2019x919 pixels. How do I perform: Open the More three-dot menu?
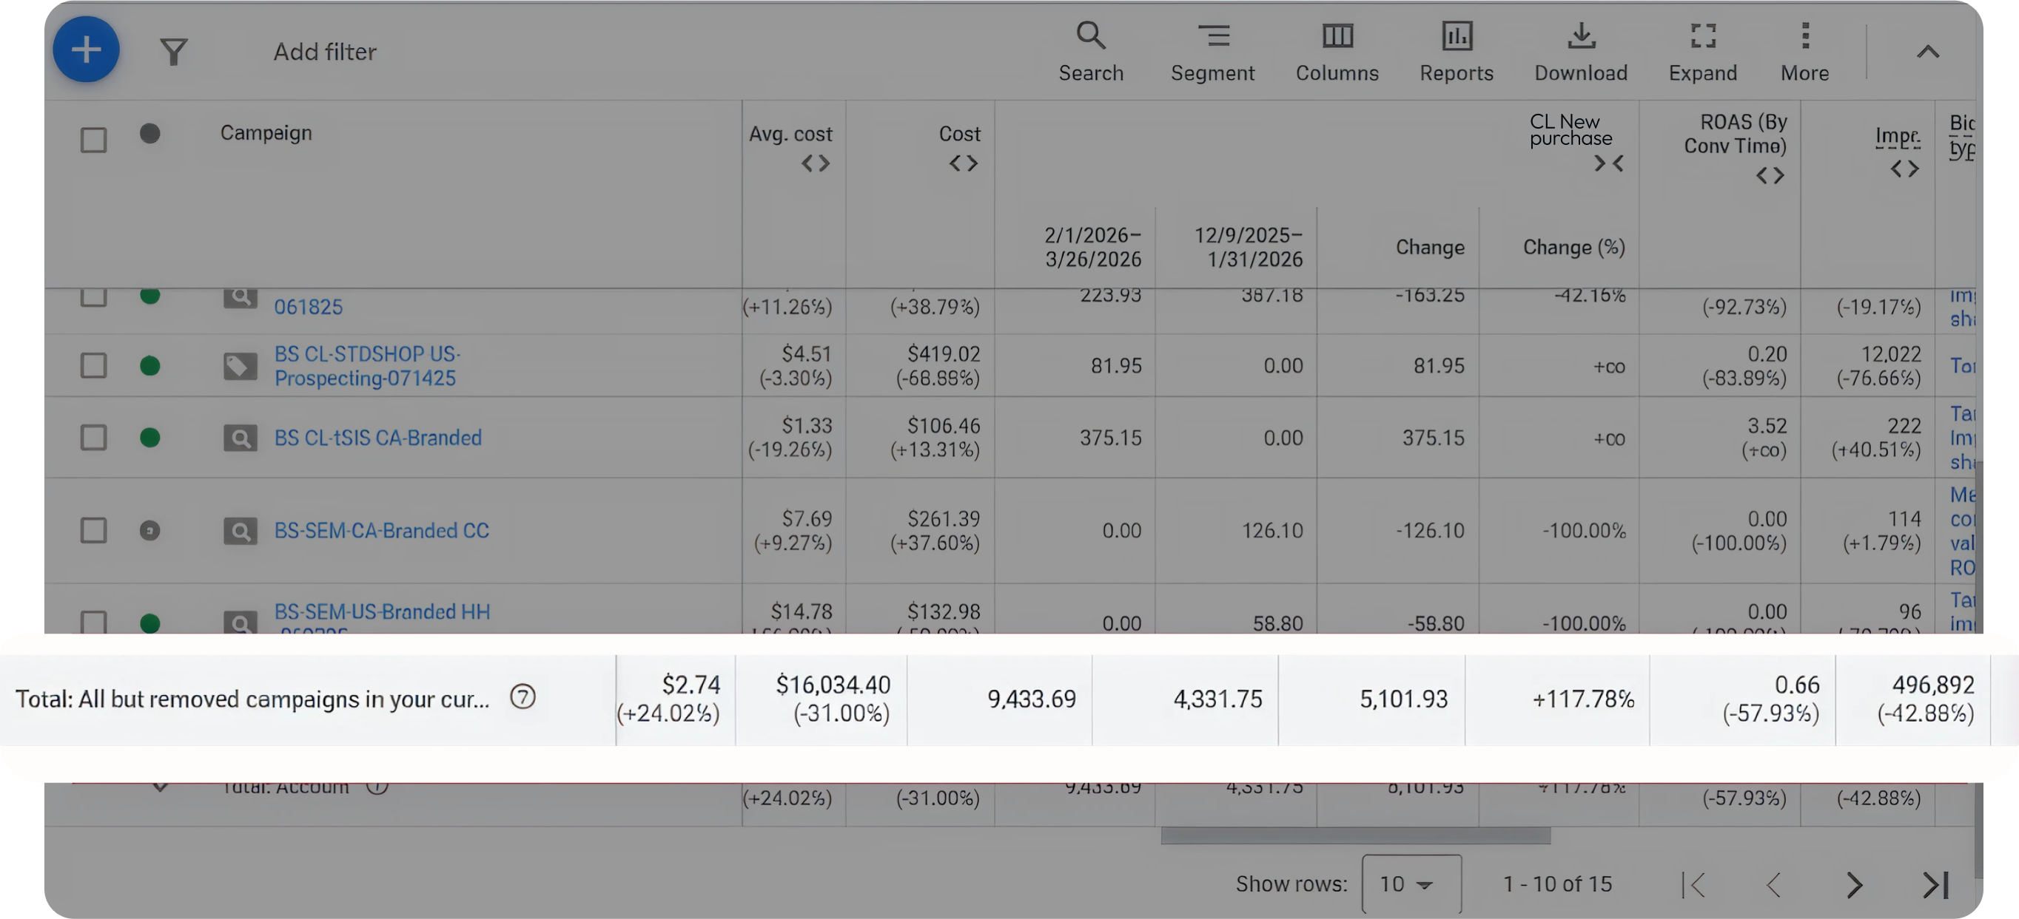pos(1804,52)
